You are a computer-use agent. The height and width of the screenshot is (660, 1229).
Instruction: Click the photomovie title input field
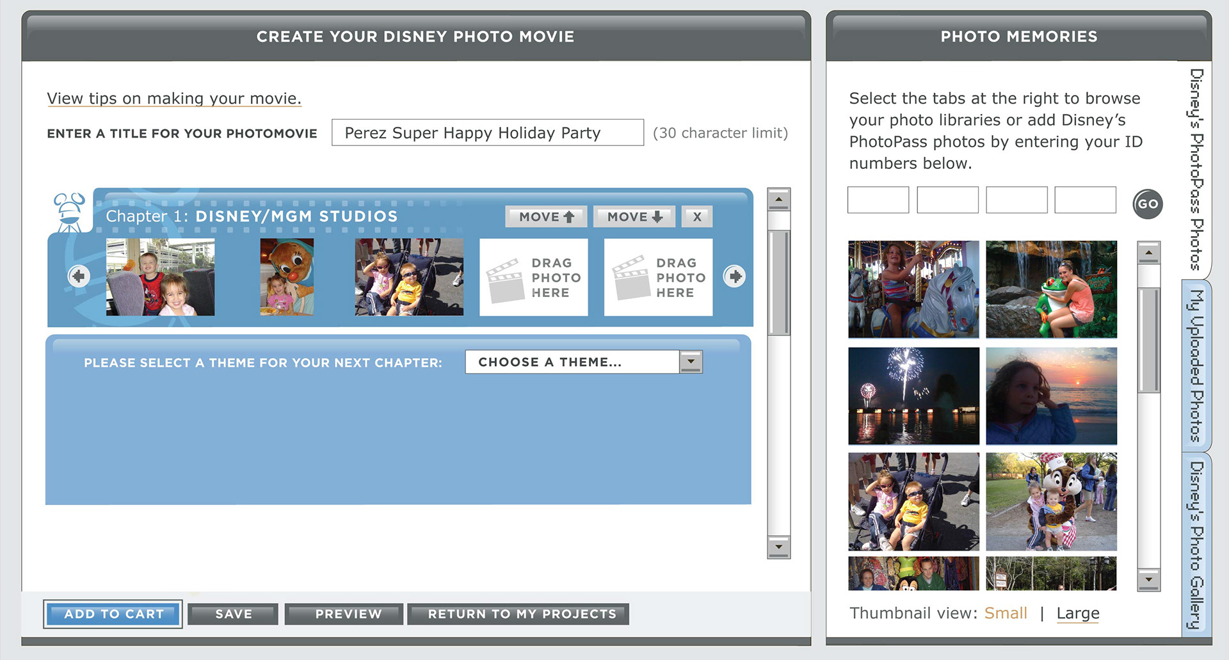pos(488,133)
